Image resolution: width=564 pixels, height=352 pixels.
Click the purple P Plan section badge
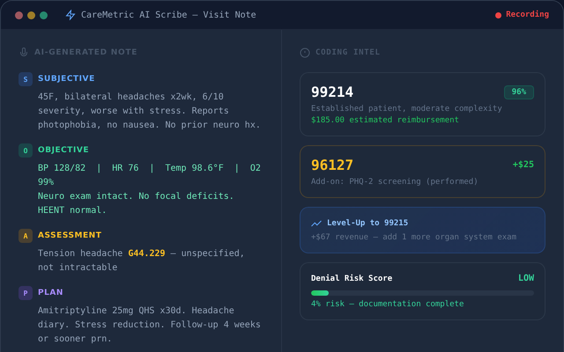[x=25, y=293]
